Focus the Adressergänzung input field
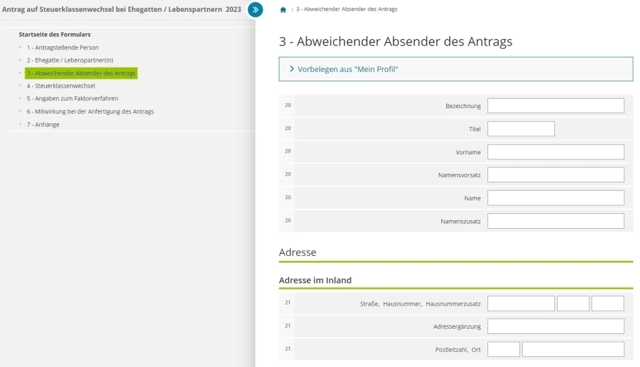Viewport: 640px width, 367px height. pyautogui.click(x=556, y=326)
